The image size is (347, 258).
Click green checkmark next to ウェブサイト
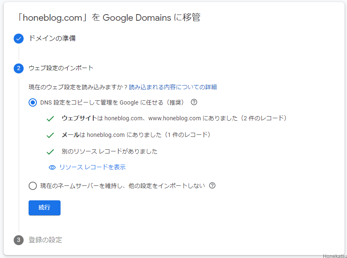pyautogui.click(x=51, y=119)
